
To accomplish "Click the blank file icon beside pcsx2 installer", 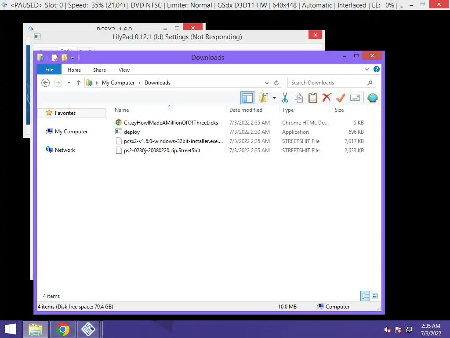I will [119, 141].
